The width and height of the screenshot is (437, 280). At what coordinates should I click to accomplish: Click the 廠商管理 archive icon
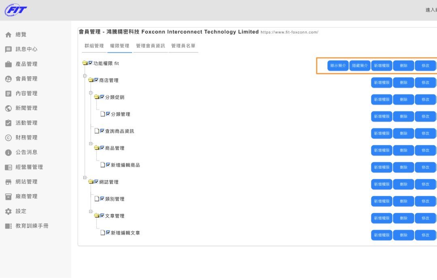(x=8, y=197)
